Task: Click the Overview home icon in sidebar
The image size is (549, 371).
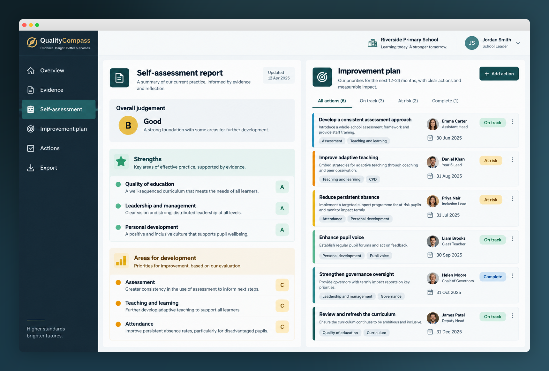Action: [x=31, y=70]
